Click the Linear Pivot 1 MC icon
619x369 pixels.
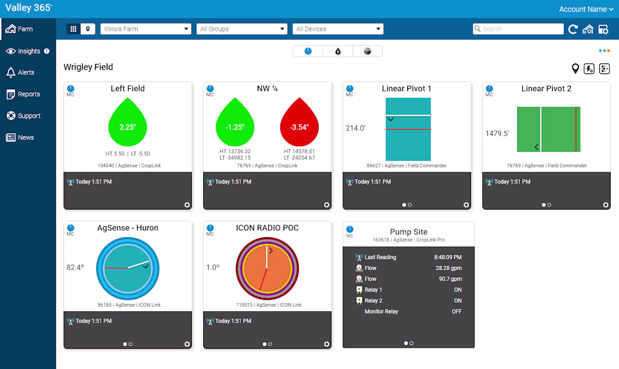[350, 90]
